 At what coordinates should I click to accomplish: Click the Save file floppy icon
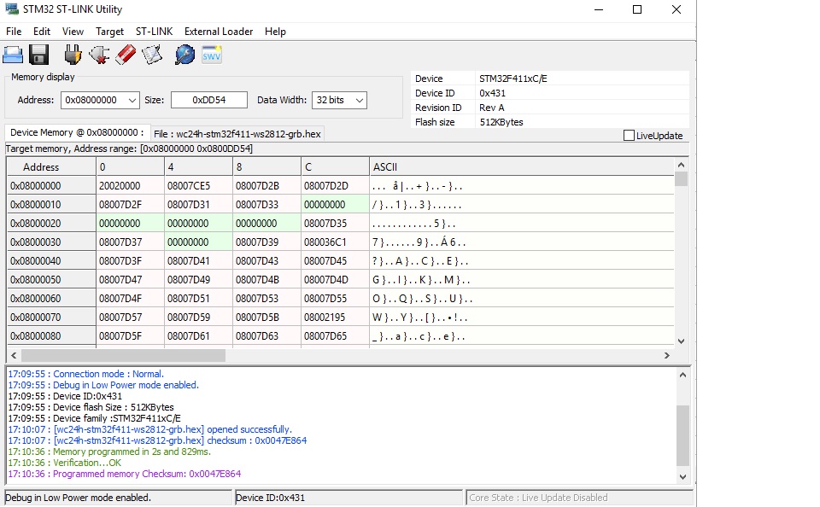point(38,55)
